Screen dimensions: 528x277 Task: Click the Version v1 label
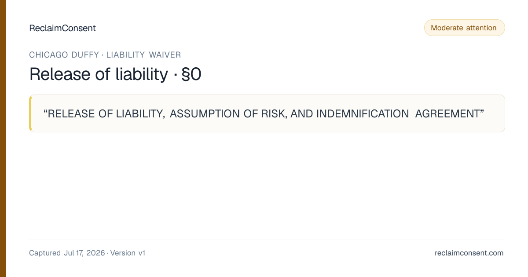[x=128, y=253]
